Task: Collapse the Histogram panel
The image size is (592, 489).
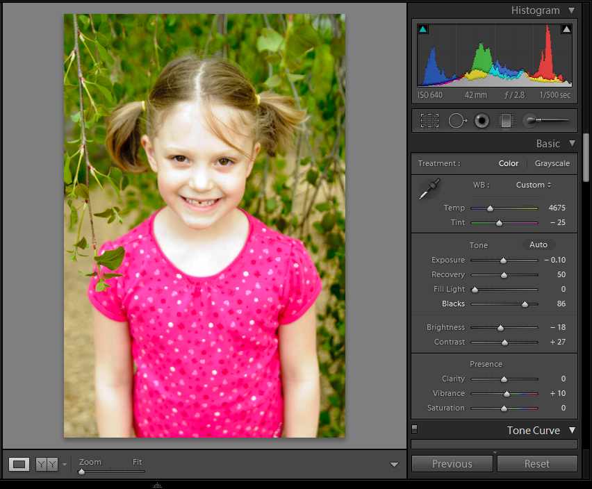Action: click(x=573, y=10)
